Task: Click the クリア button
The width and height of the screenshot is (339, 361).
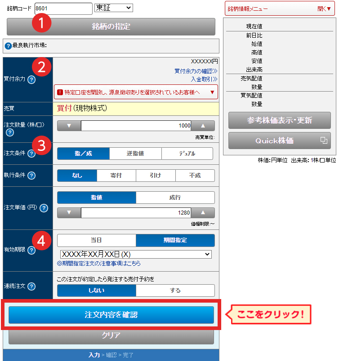Action: coord(111,336)
